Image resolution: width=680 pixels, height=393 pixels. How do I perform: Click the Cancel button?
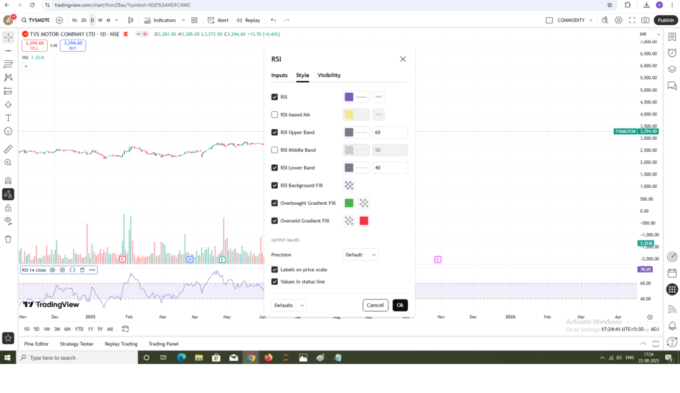[x=375, y=306]
